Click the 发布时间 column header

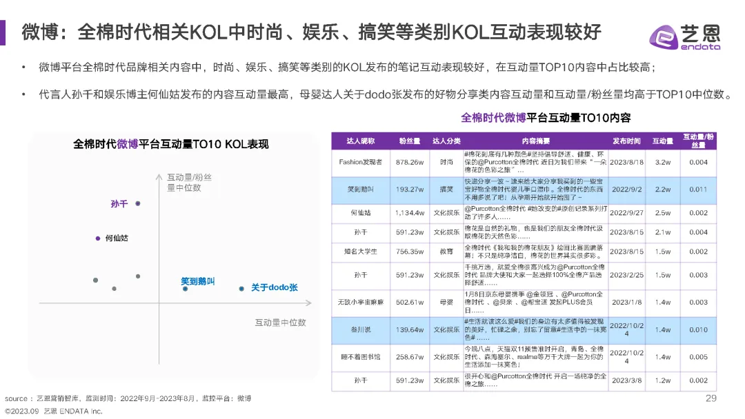(x=626, y=141)
